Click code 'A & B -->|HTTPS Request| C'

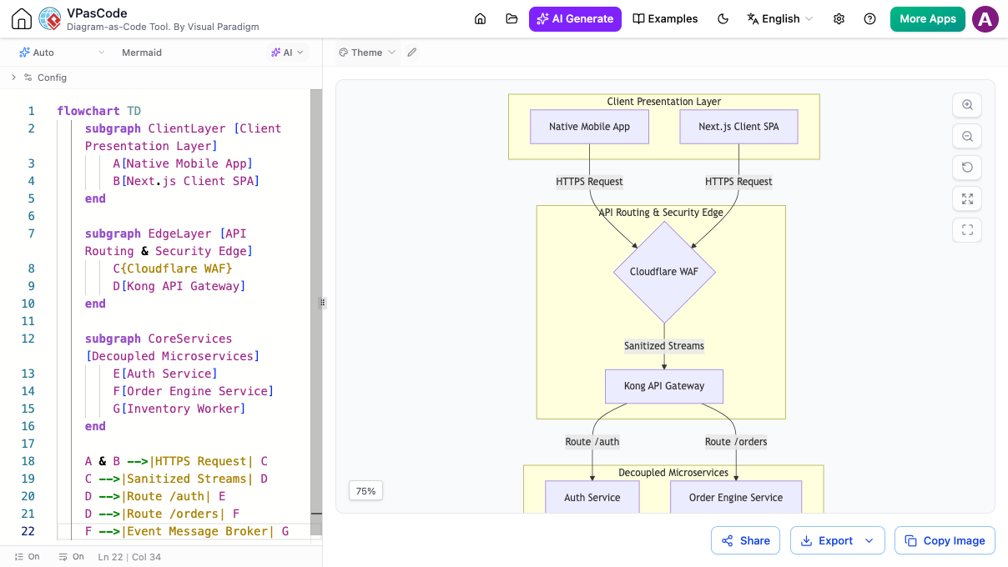176,461
